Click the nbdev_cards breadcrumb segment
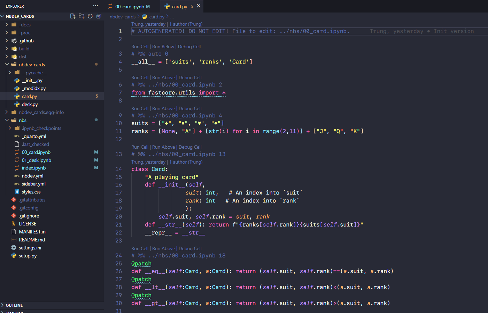Screen dimensions: 488x313 [123, 17]
